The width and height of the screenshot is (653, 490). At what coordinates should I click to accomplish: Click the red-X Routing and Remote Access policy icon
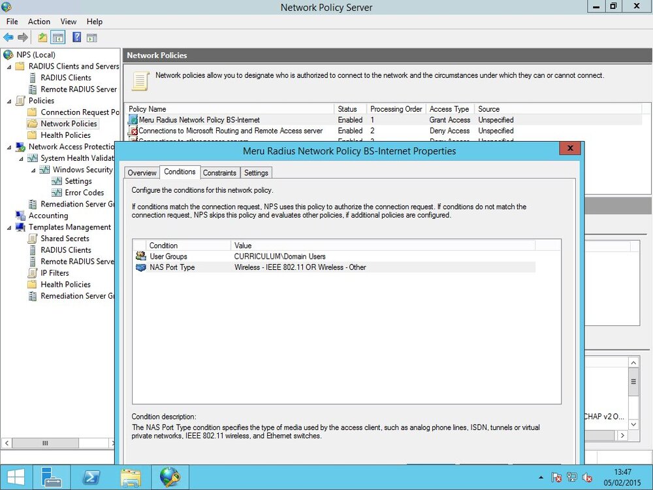click(x=133, y=131)
